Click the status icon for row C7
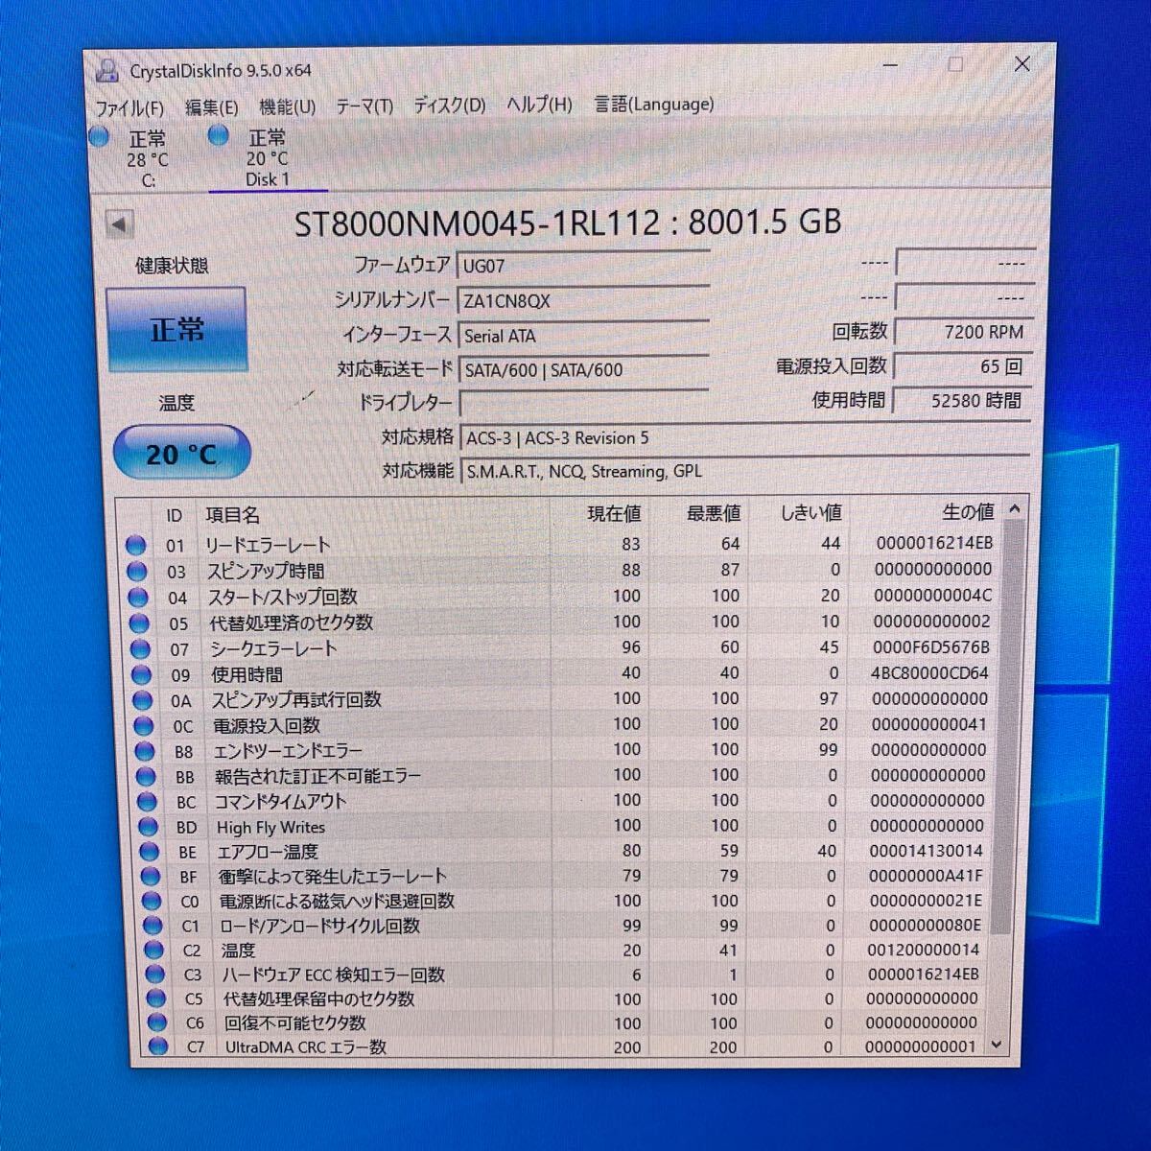 pos(156,1046)
